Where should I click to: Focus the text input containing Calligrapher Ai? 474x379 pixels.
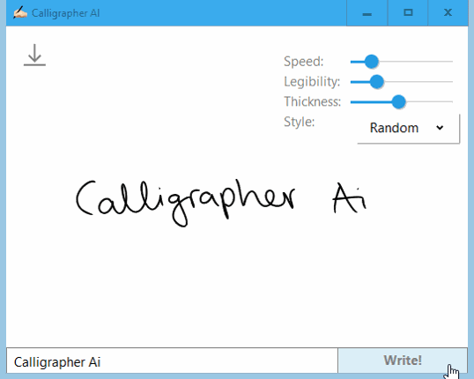[172, 361]
